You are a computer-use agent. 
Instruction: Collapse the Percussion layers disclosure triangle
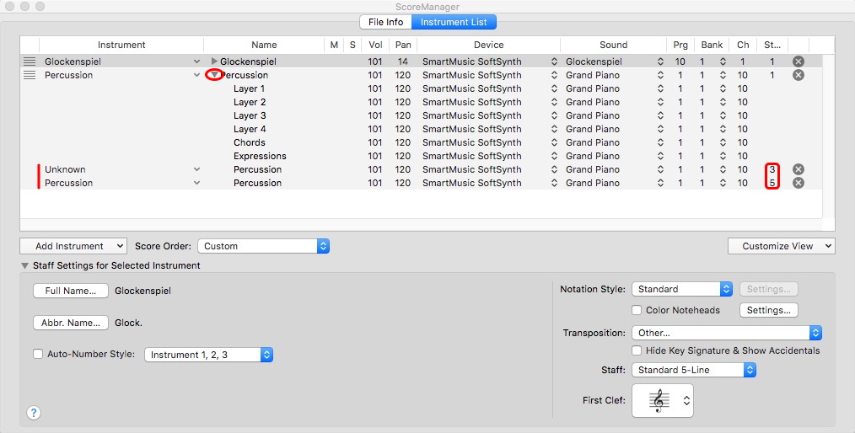point(214,75)
